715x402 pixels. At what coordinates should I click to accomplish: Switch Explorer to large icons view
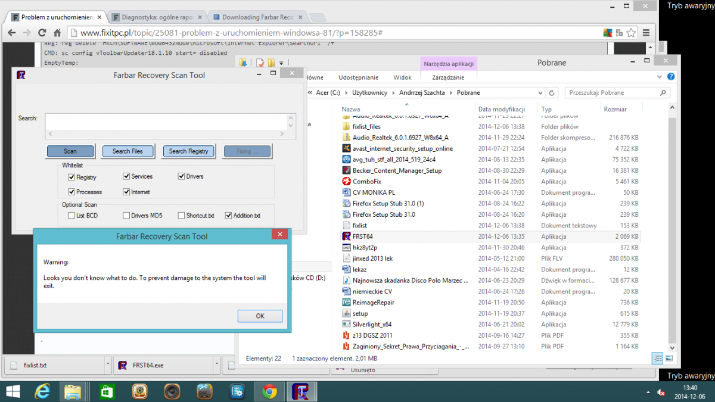(x=669, y=359)
